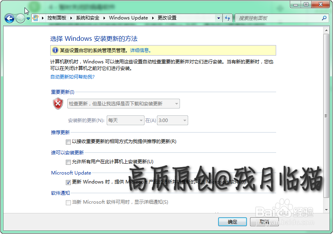
Task: Open address bar history dropdown arrow
Action: pyautogui.click(x=218, y=18)
